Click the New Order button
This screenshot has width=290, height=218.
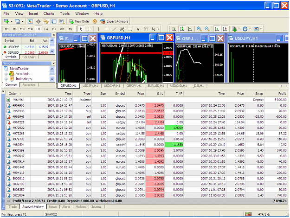point(79,21)
